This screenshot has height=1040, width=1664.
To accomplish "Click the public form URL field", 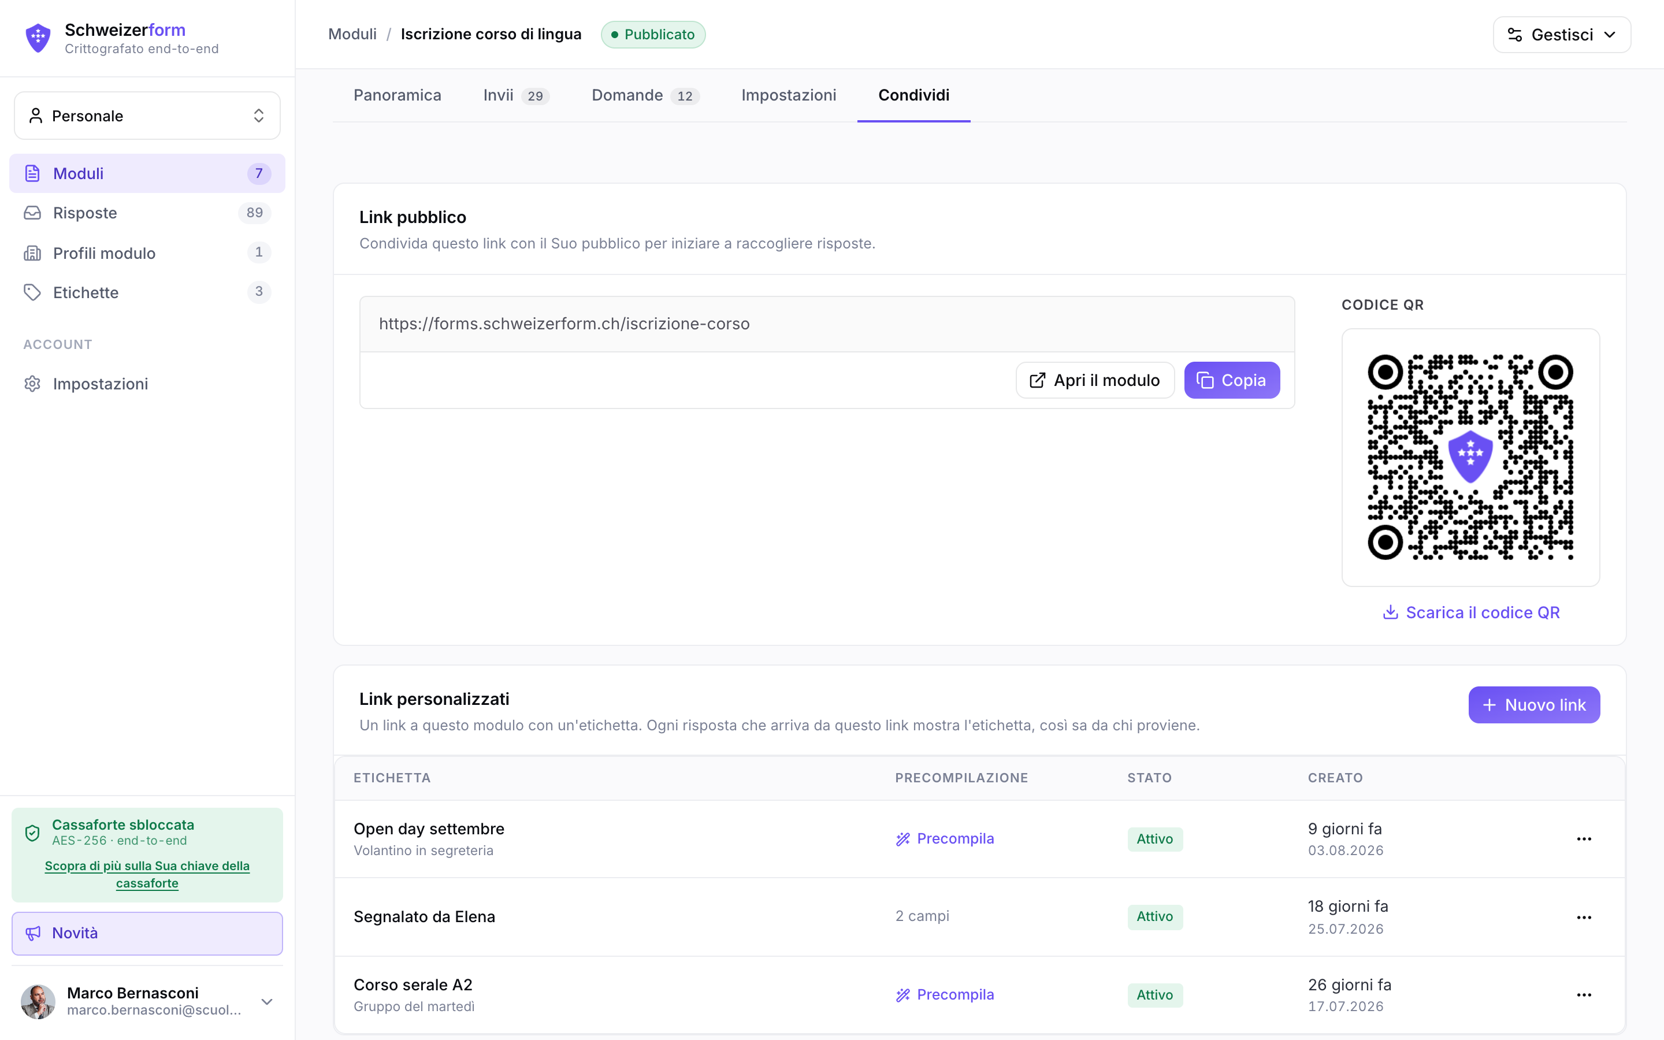I will (827, 324).
